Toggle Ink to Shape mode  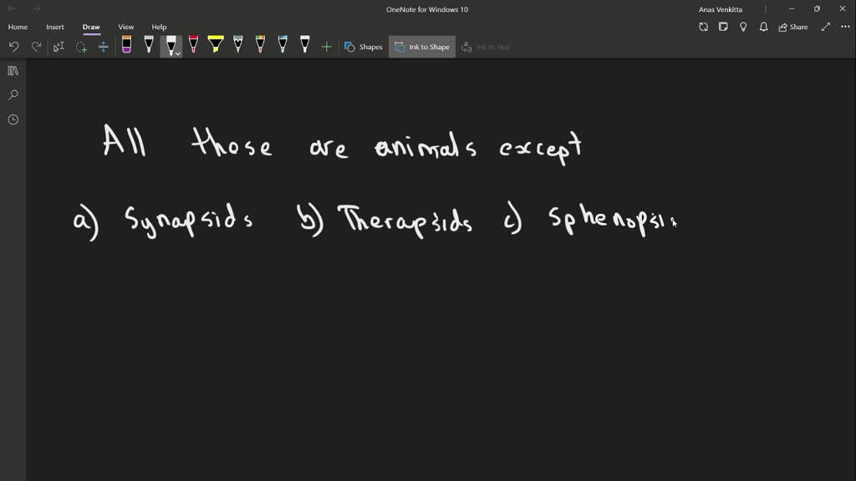pos(422,47)
